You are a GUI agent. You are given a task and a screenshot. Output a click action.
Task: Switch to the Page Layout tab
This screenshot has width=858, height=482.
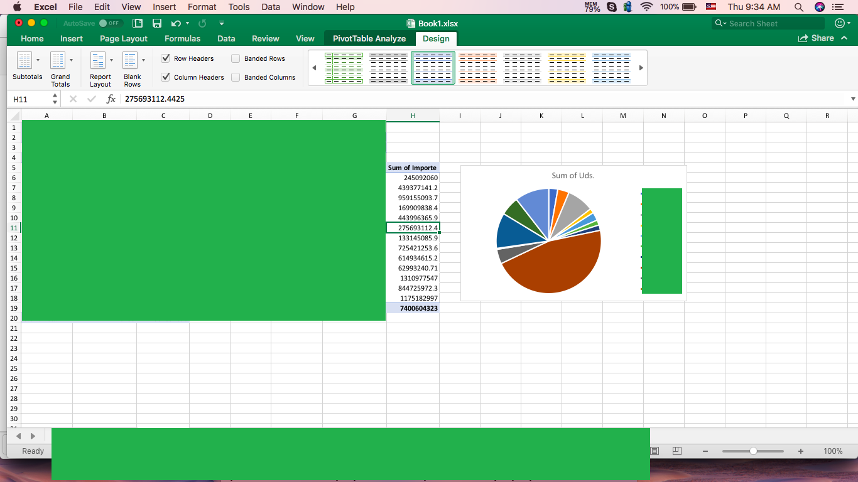pos(124,38)
